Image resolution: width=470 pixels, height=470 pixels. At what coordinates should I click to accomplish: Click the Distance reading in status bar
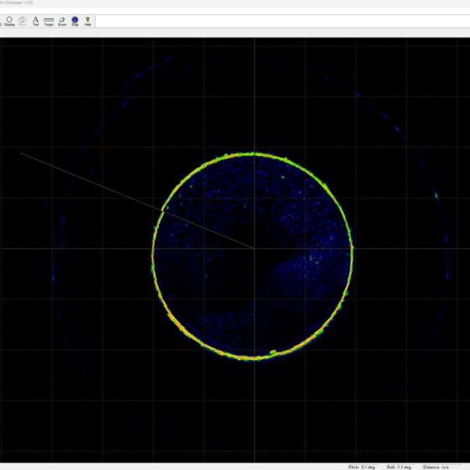coord(436,467)
